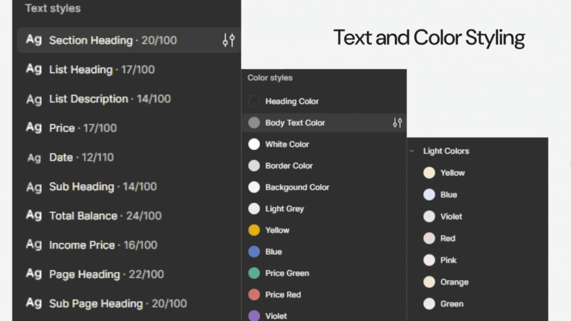Collapse the Light Colors group chevron
571x321 pixels.
(x=412, y=151)
